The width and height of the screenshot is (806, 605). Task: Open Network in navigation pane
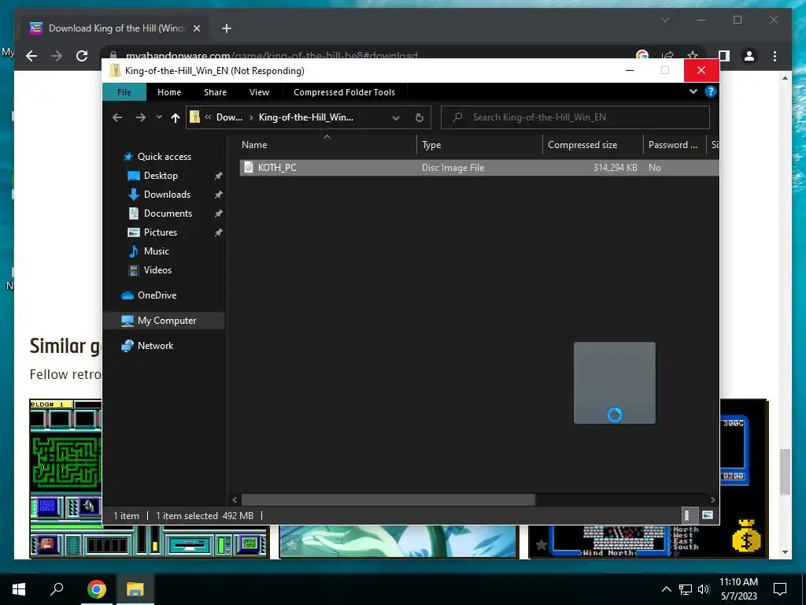[155, 346]
